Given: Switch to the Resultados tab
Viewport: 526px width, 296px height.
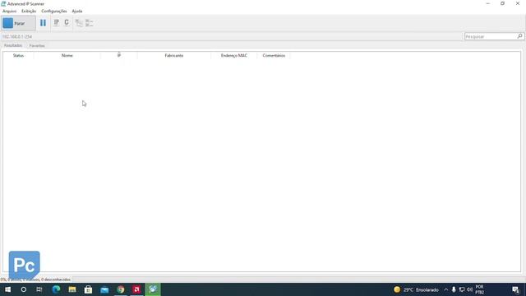Looking at the screenshot, I should 13,45.
